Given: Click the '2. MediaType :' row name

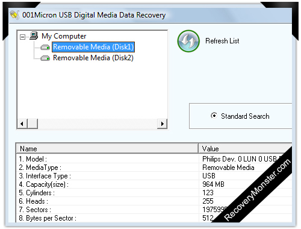Looking at the screenshot, I should click(40, 168).
